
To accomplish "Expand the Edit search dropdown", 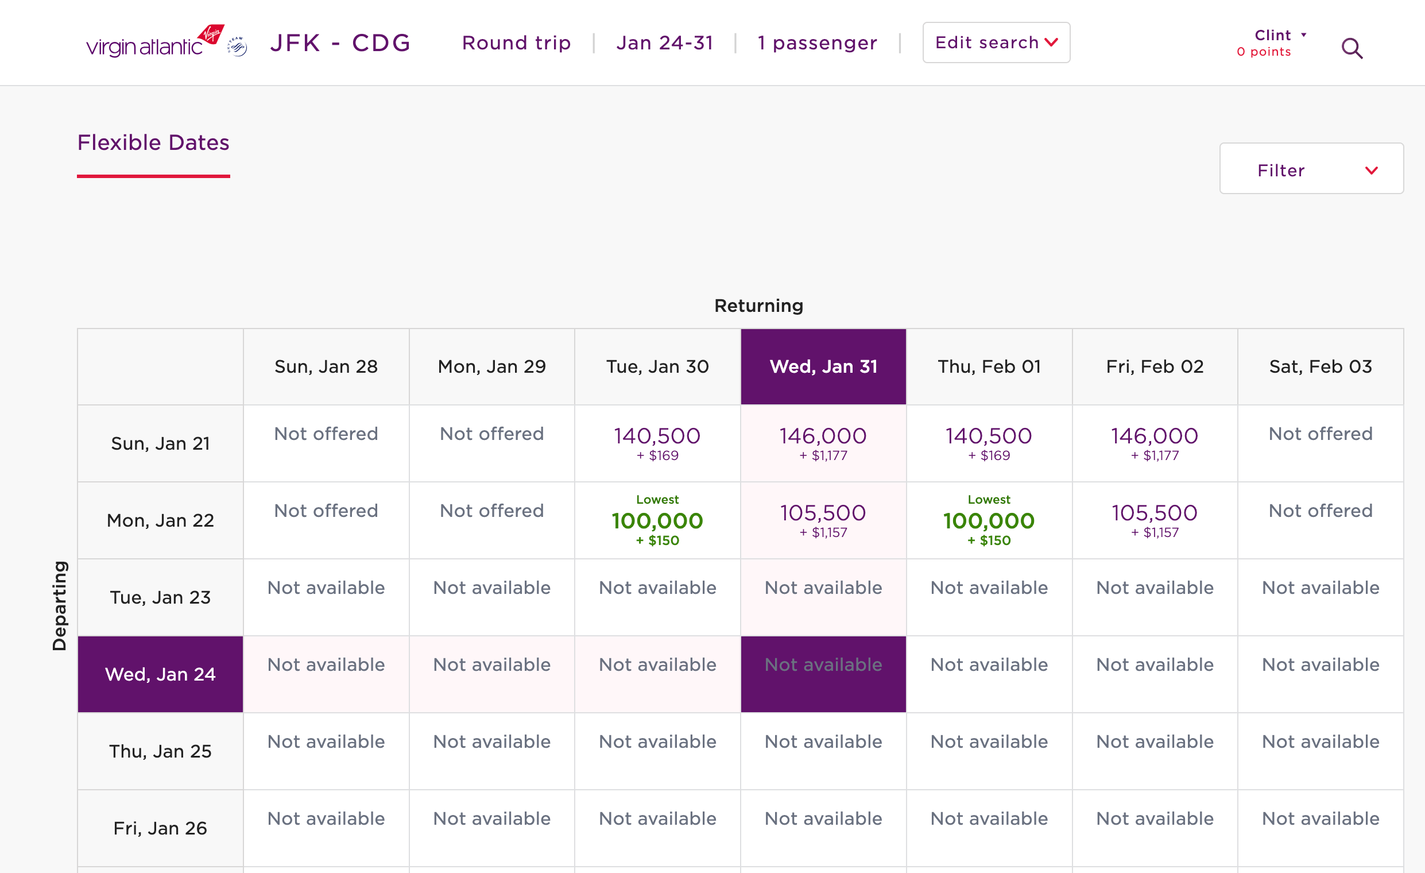I will [996, 43].
